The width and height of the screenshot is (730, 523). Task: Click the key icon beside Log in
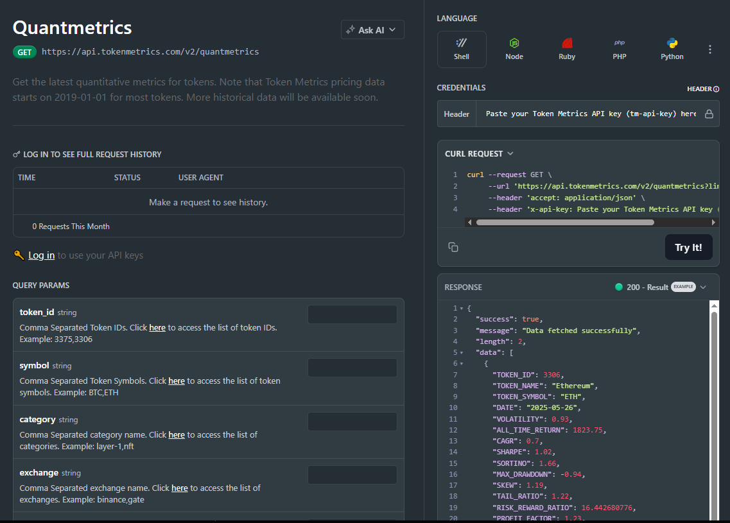[19, 255]
